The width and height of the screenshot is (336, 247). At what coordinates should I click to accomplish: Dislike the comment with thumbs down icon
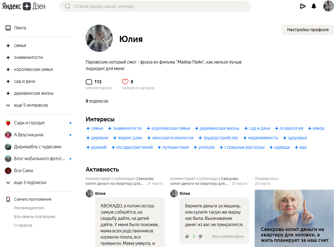click(x=200, y=237)
